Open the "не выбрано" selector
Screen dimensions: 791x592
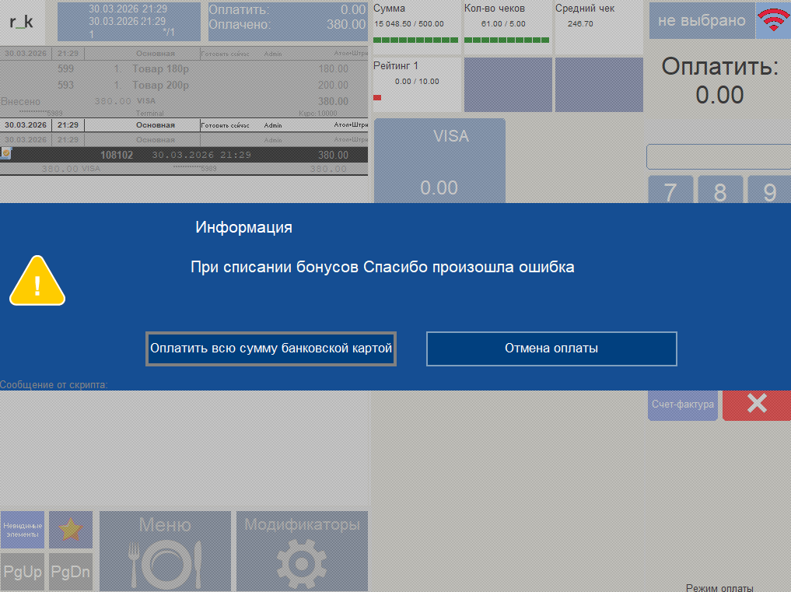point(702,21)
